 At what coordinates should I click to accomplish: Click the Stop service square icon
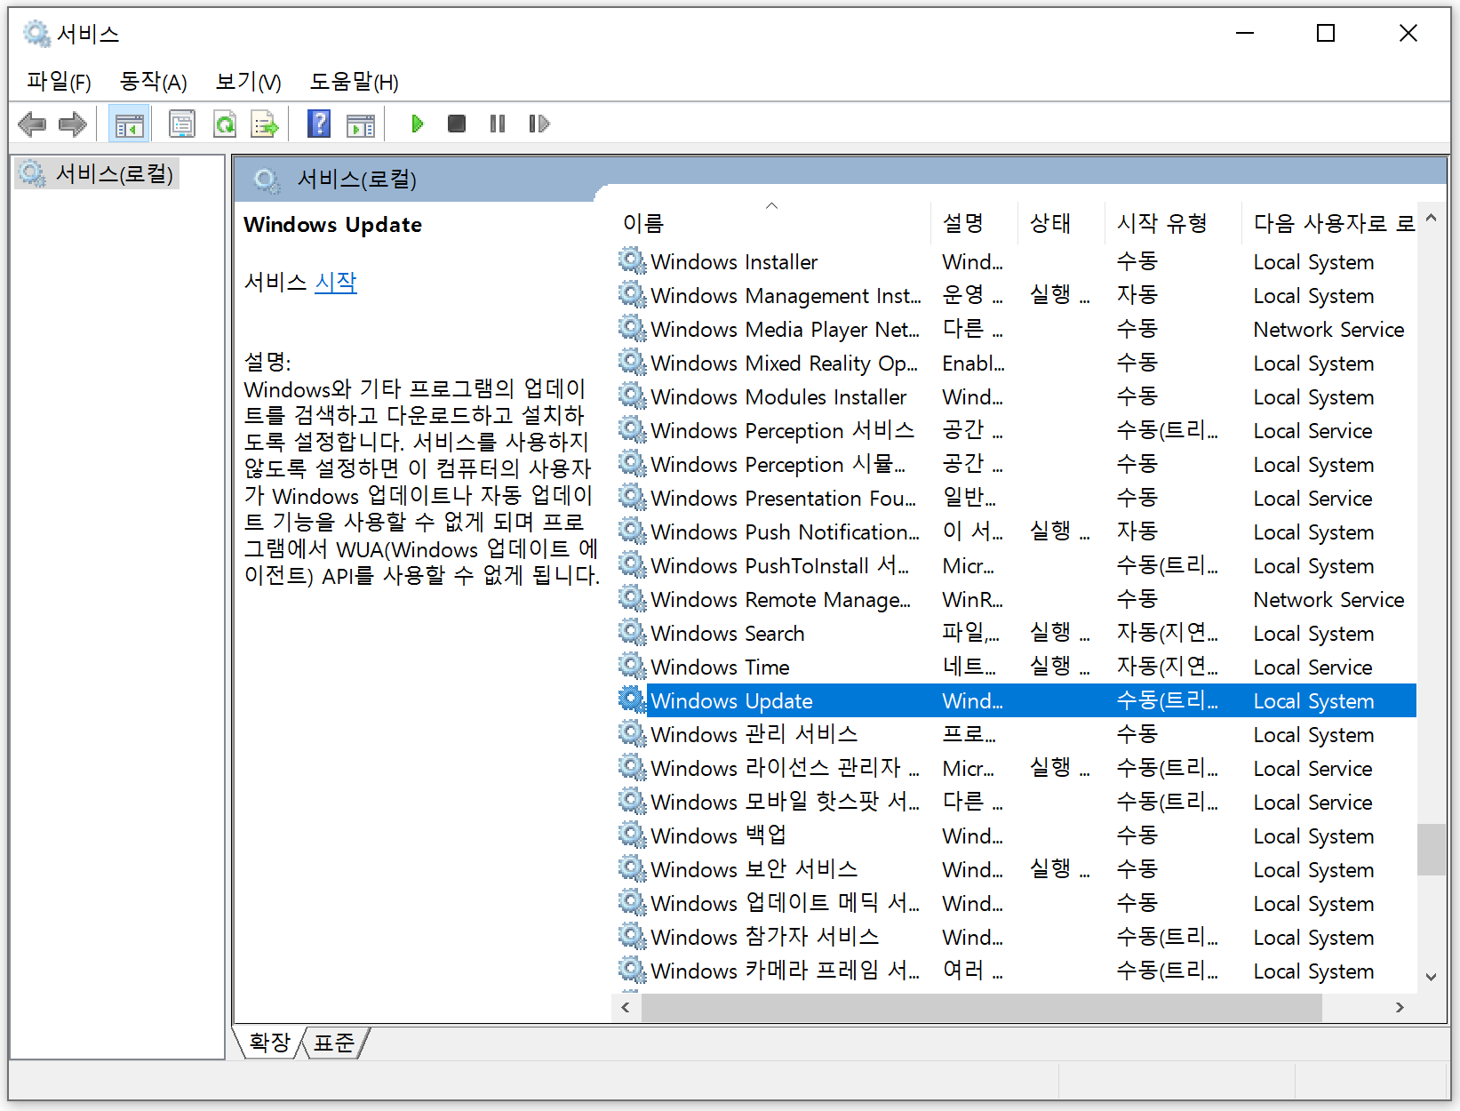click(x=457, y=124)
